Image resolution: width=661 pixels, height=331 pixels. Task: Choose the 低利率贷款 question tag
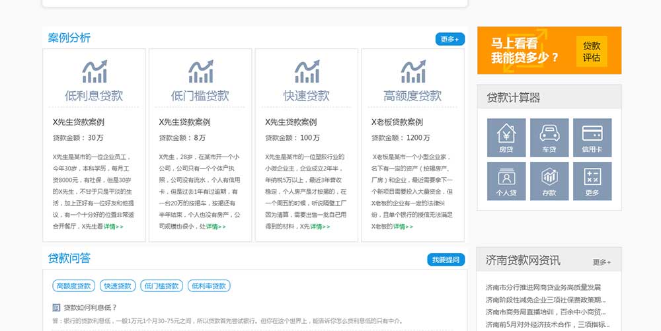click(x=208, y=286)
